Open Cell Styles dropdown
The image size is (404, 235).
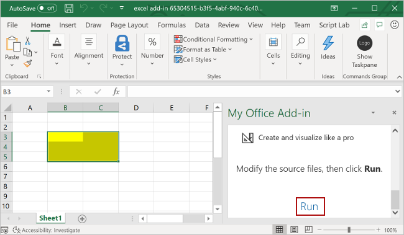[195, 60]
